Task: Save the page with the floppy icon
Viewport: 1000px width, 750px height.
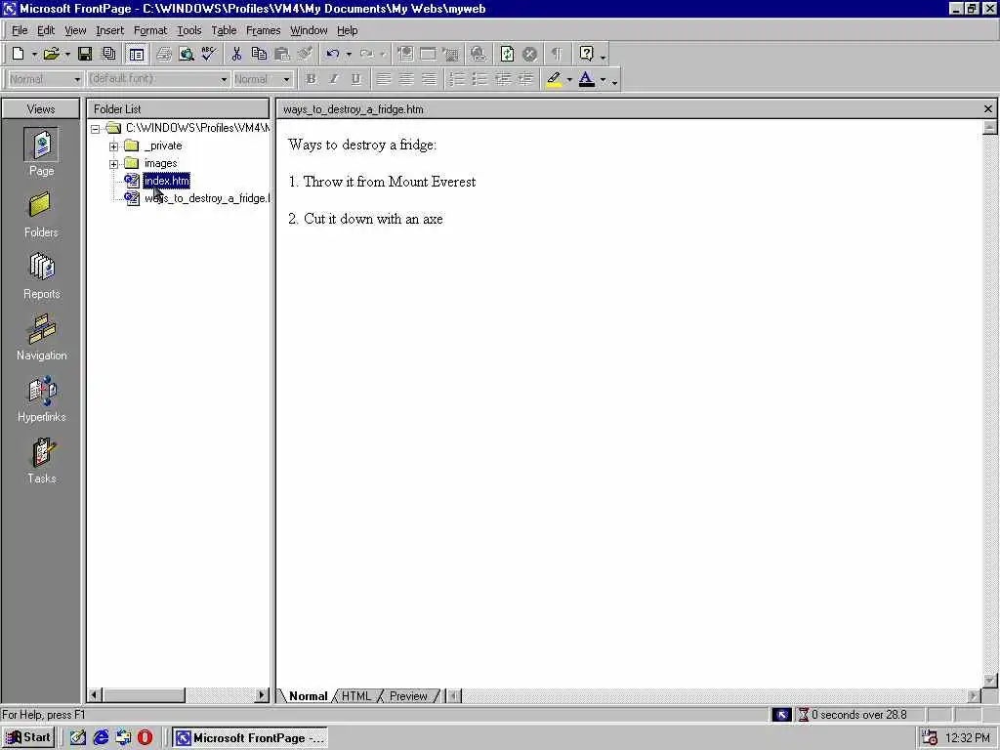Action: coord(85,55)
